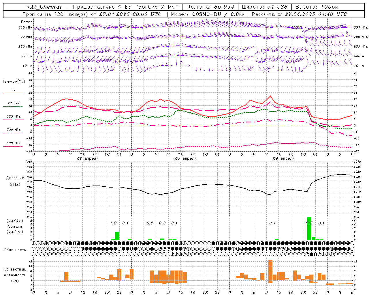Screen dimensions: 369x295
Task: Click the Облачность row label
Action: 15,250
